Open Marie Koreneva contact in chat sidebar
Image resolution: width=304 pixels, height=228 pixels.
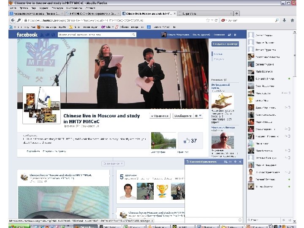pyautogui.click(x=269, y=71)
